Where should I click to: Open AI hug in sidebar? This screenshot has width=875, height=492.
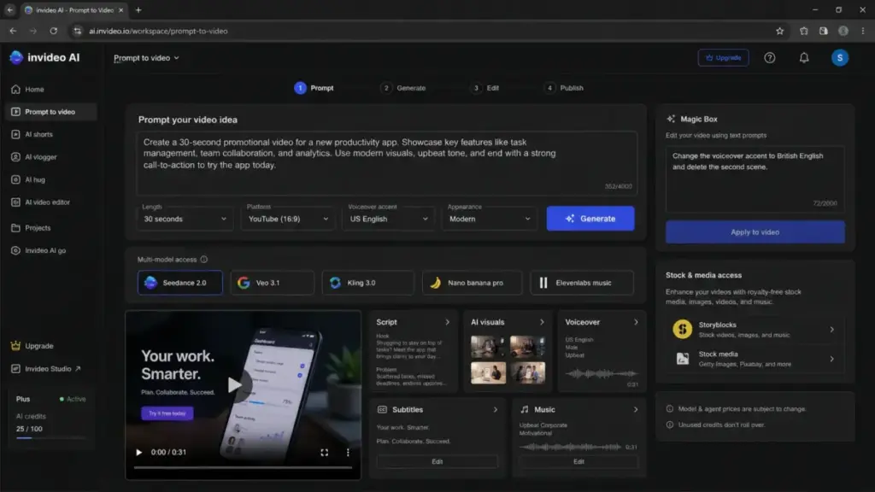(x=49, y=179)
